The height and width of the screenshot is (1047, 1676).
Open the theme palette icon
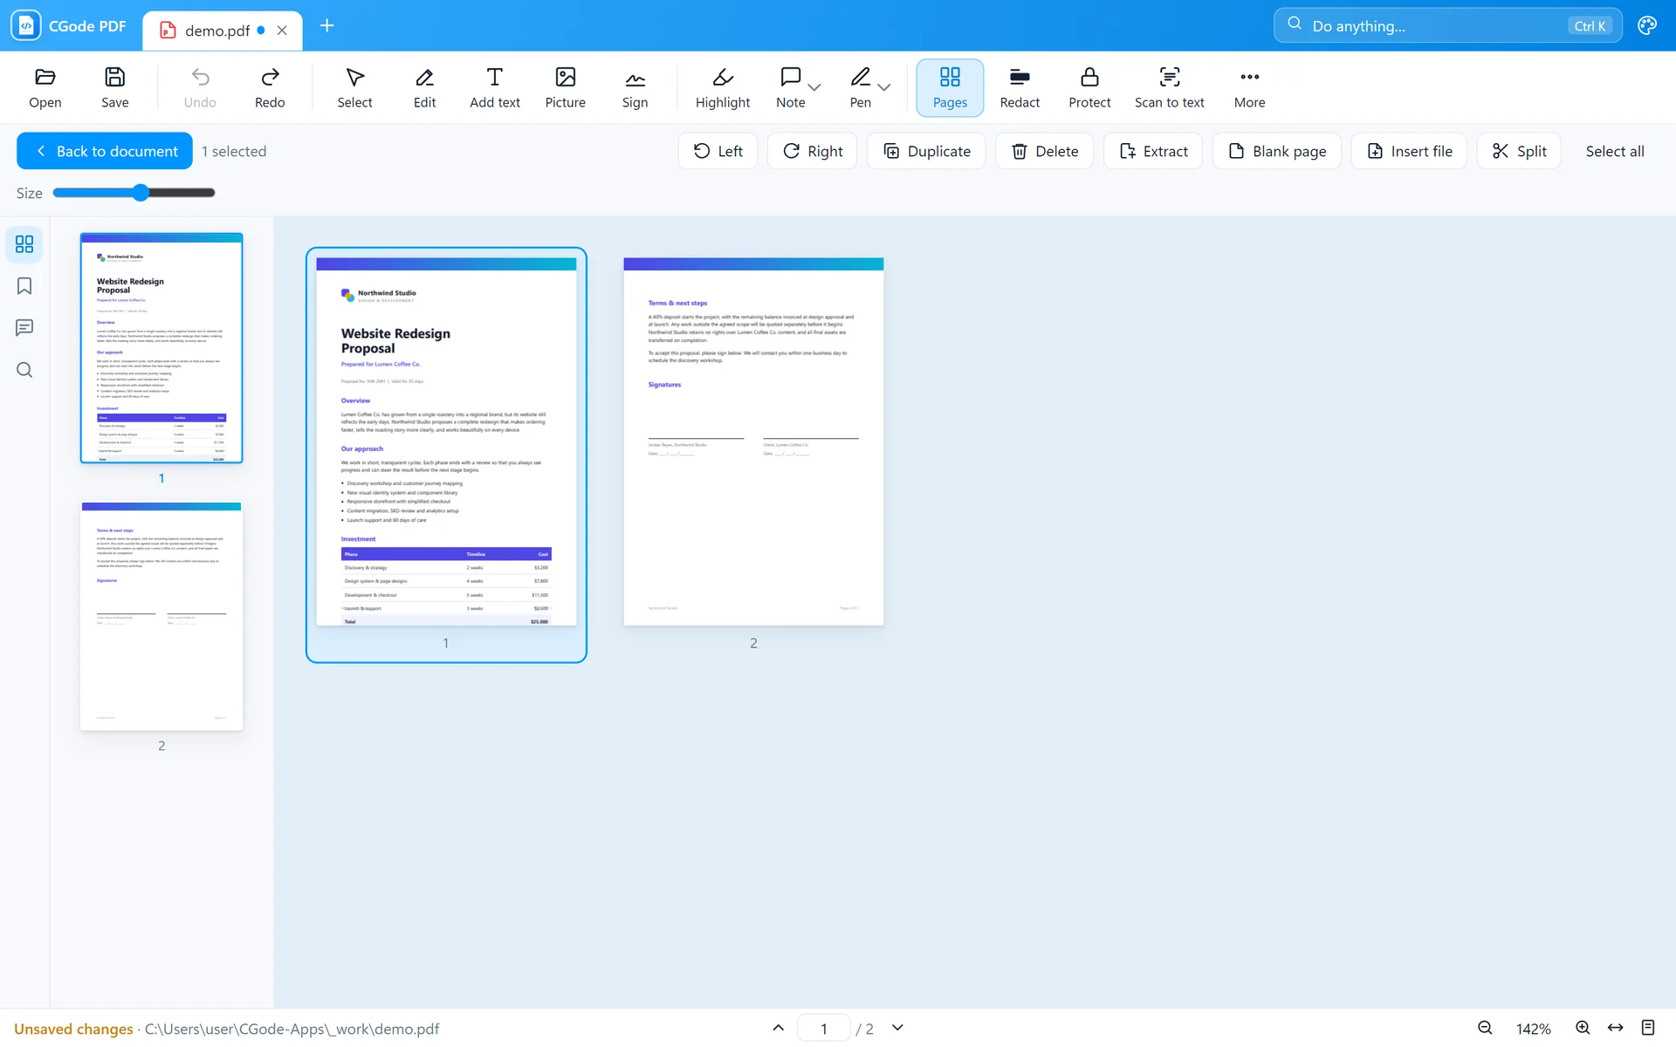(x=1647, y=25)
